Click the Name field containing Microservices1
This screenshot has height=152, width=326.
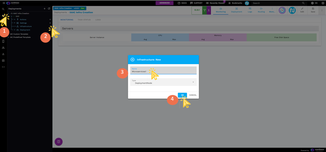click(x=163, y=71)
